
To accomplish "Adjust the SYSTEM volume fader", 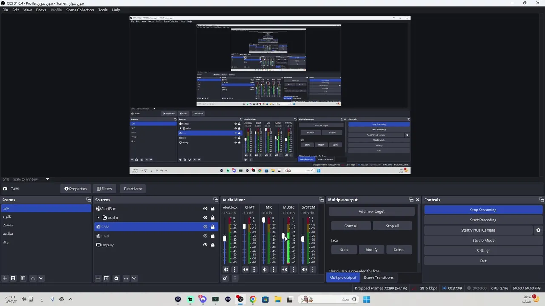I will pyautogui.click(x=303, y=239).
